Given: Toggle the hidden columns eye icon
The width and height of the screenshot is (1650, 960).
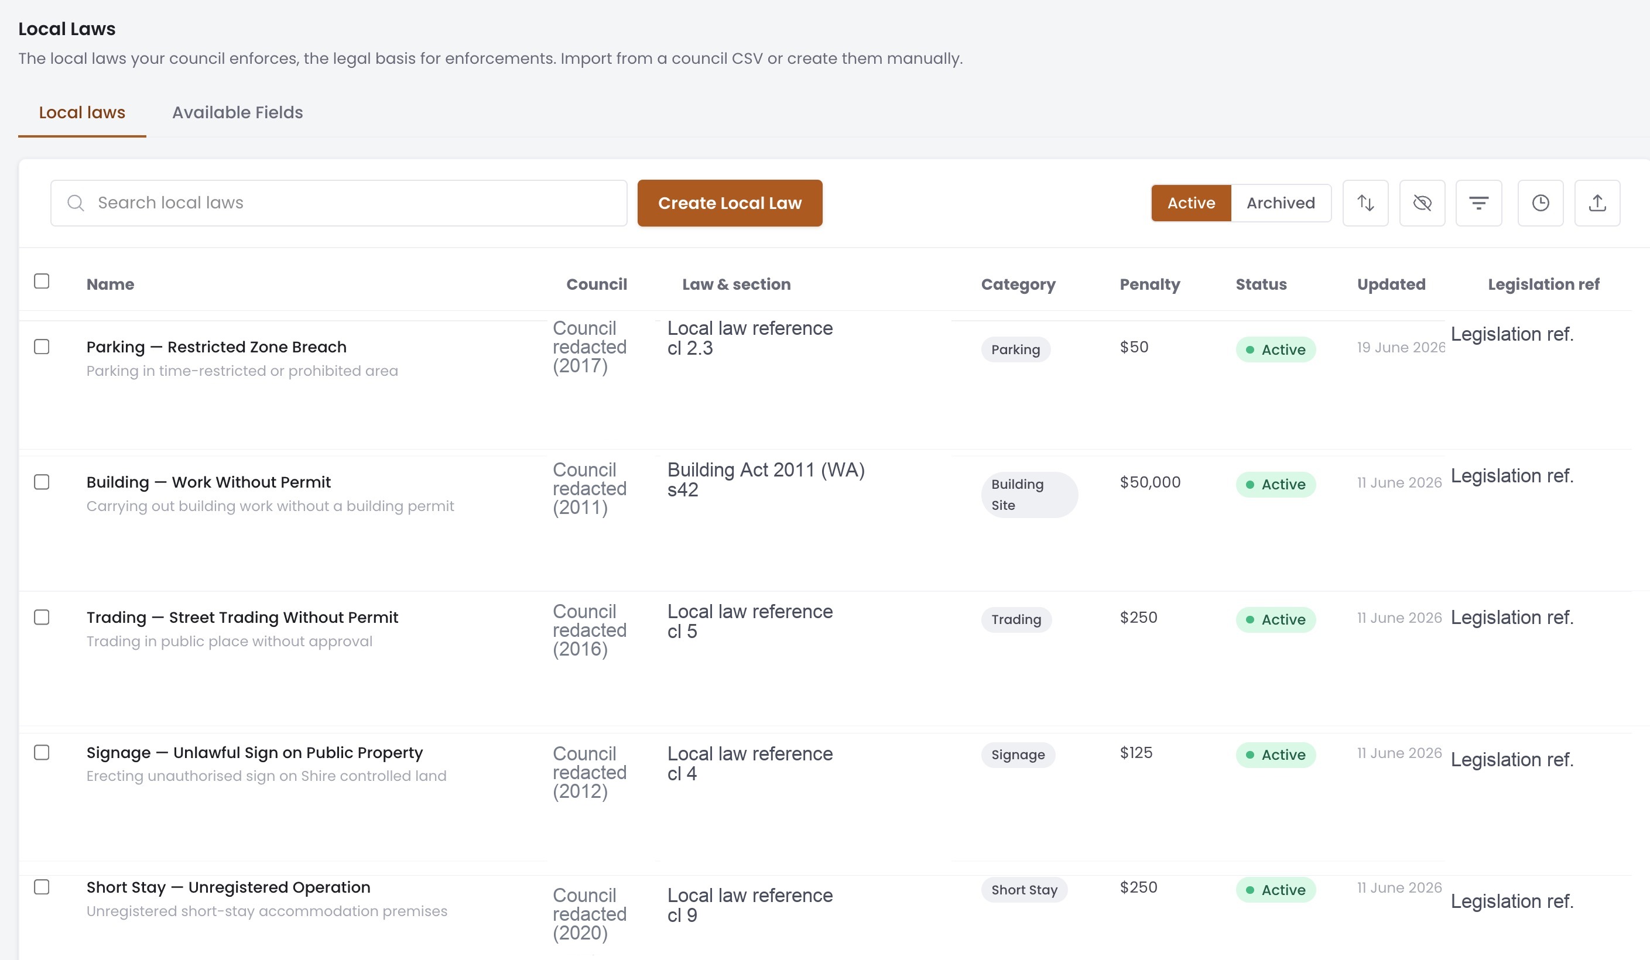Looking at the screenshot, I should [1422, 203].
